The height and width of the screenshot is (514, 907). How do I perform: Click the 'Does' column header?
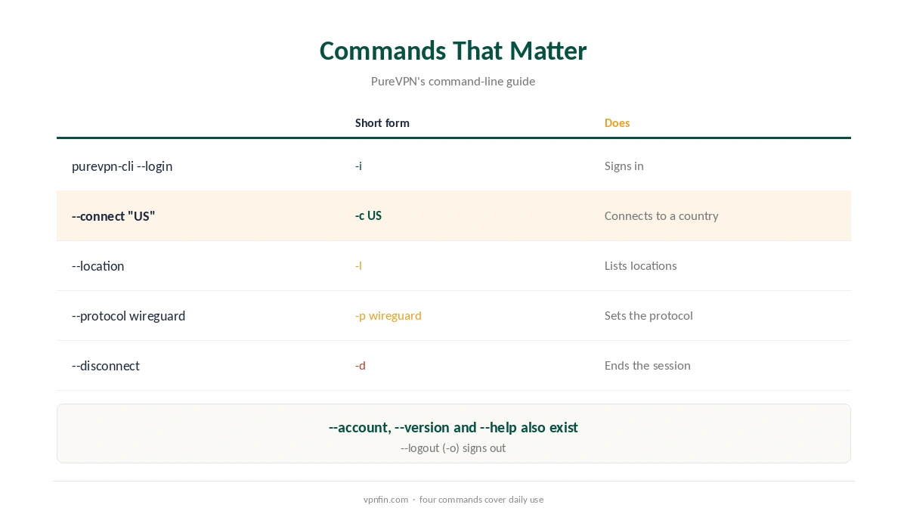coord(617,122)
